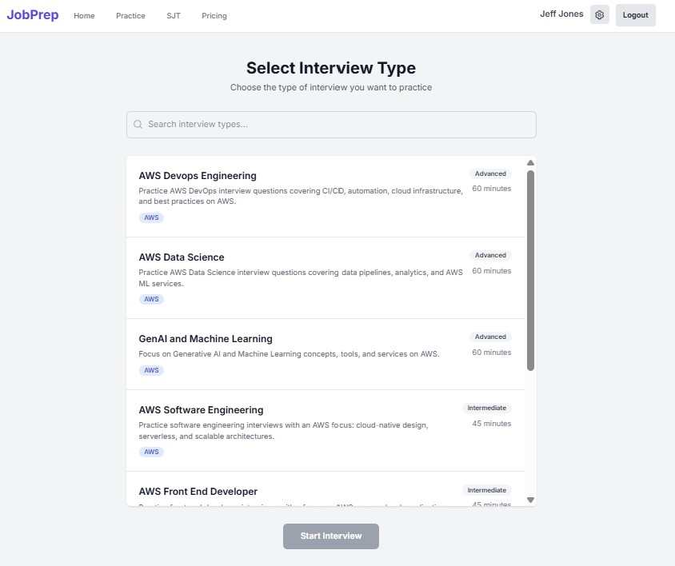Select GenAI and Machine Learning interview

pos(326,354)
